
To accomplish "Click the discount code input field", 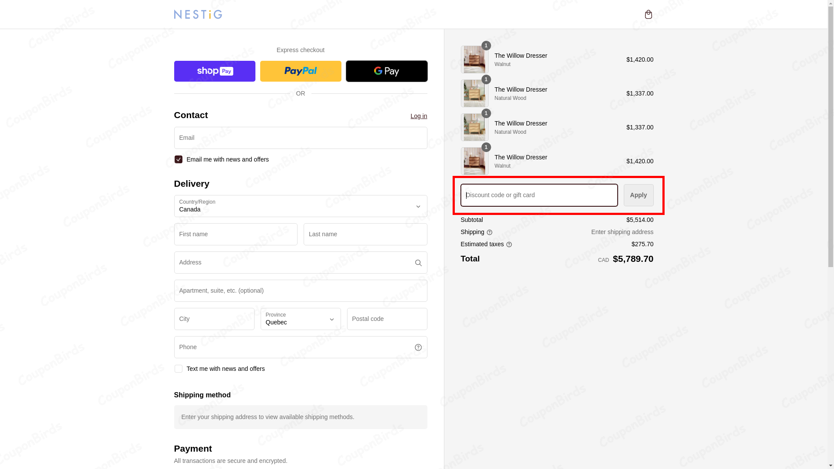I will point(539,195).
